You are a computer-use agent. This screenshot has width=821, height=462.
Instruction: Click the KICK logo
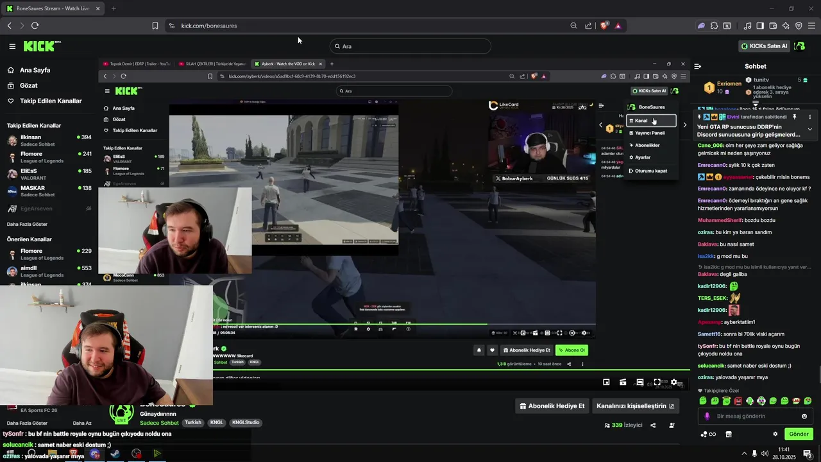(42, 46)
